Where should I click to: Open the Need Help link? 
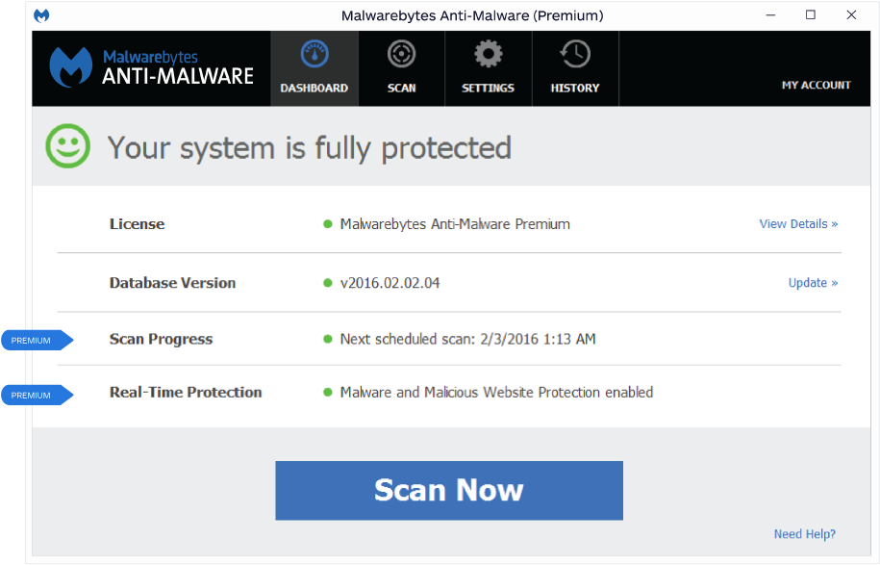tap(804, 534)
